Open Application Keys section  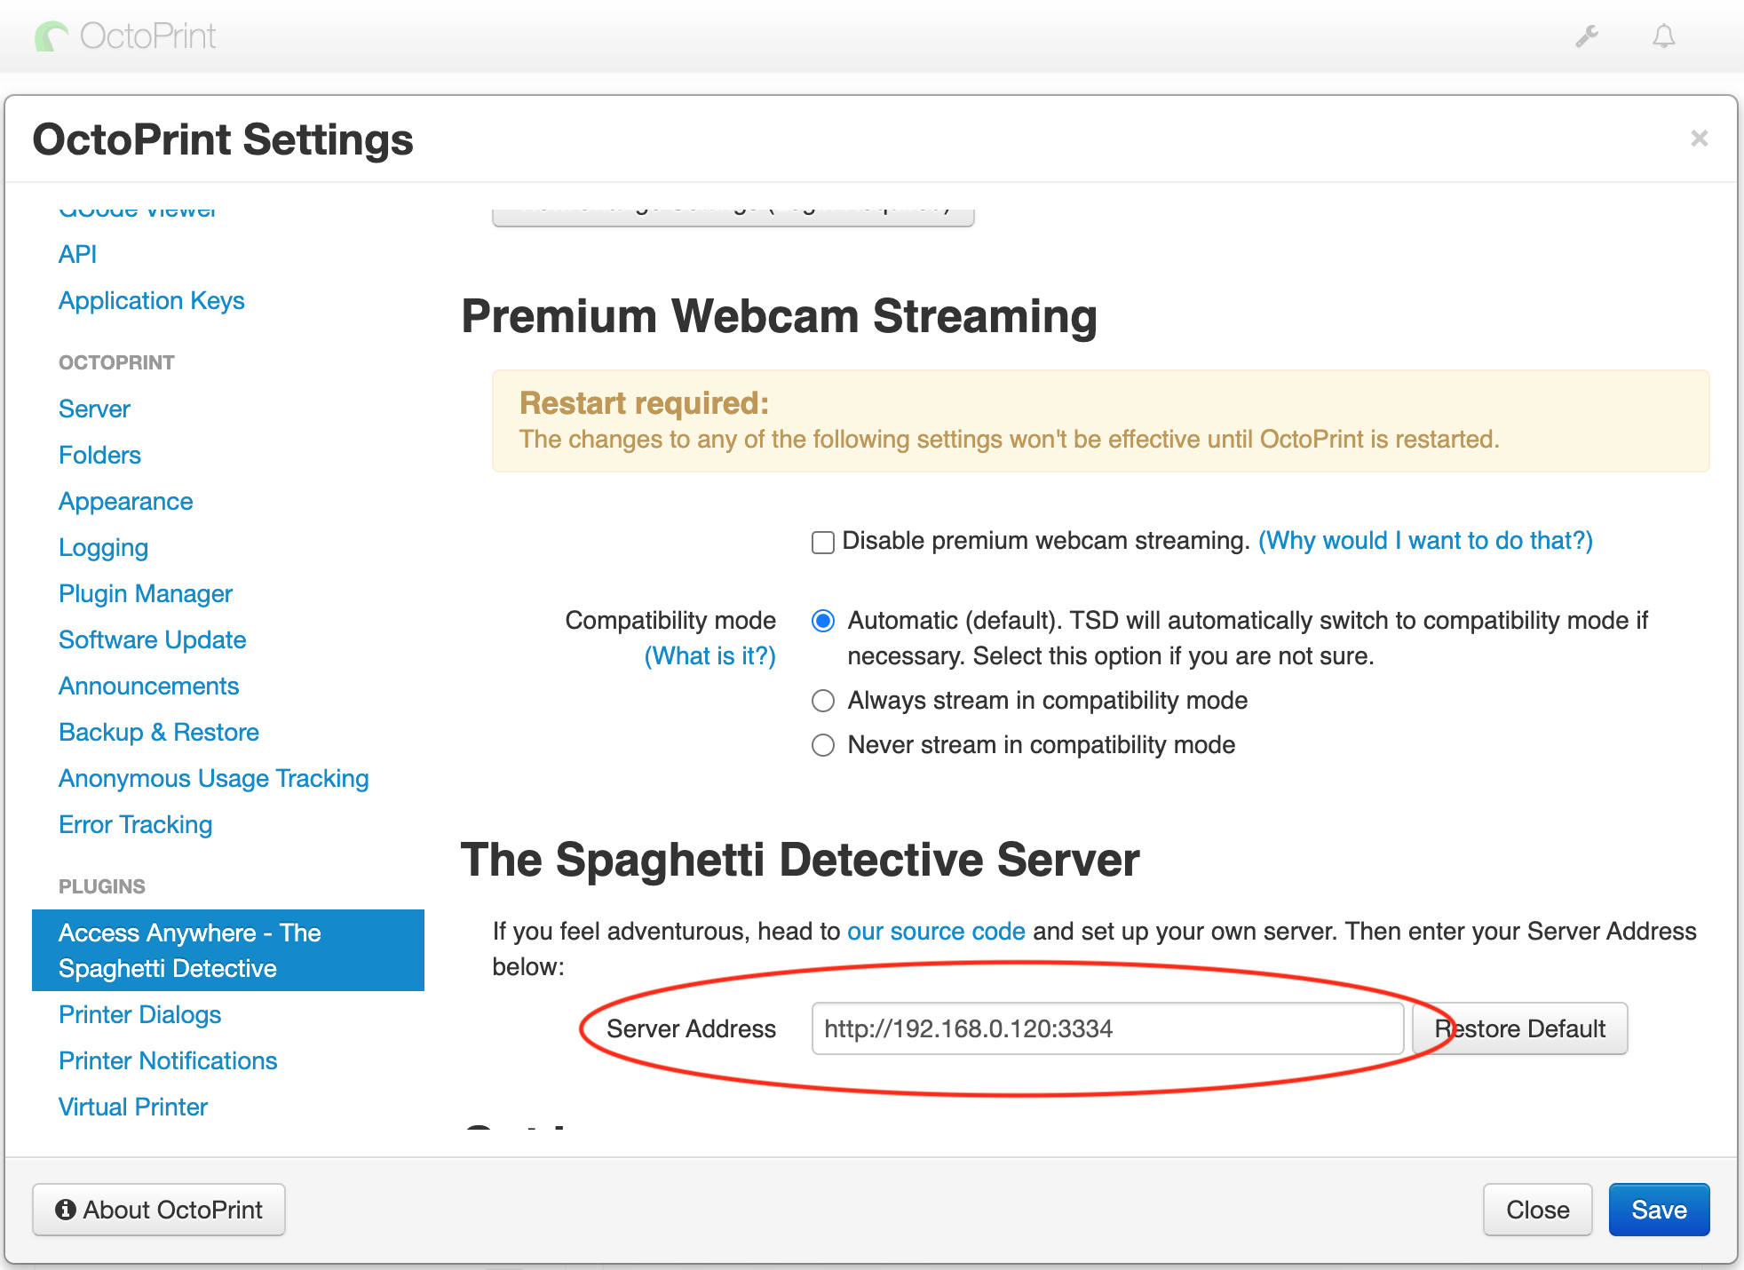[x=151, y=300]
